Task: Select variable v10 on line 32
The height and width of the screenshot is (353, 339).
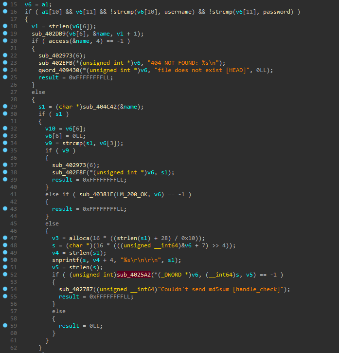Action: pyautogui.click(x=50, y=129)
